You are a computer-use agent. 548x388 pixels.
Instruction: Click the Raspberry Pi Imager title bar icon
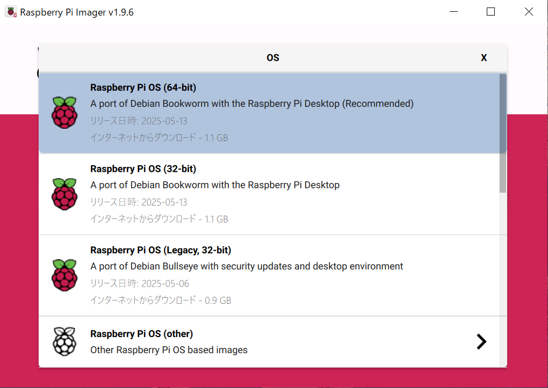(11, 12)
